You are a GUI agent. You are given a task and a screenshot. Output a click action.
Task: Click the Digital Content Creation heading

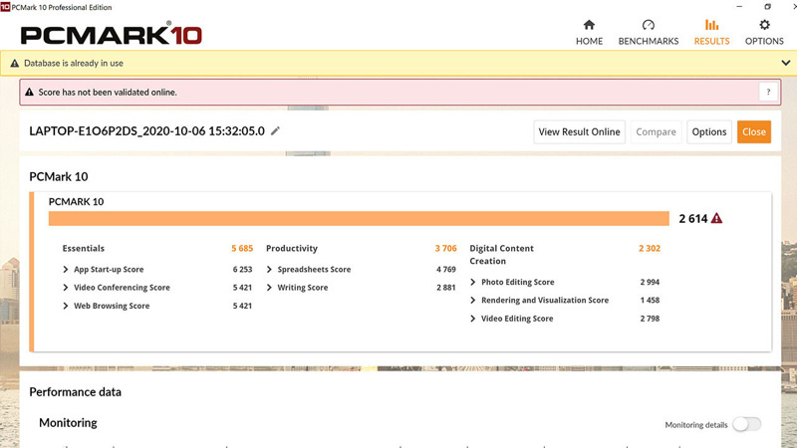502,255
